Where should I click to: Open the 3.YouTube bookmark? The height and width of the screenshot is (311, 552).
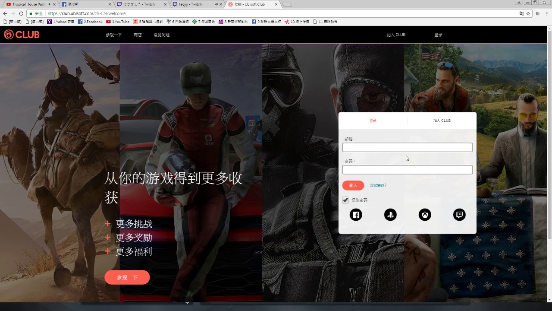click(x=118, y=22)
